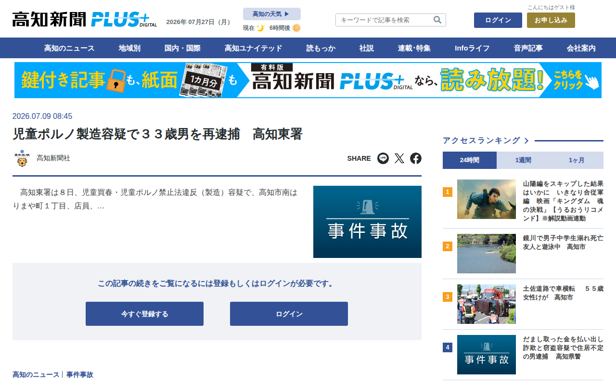Click the header ログイン button
Viewport: 616px width, 385px height.
pos(498,20)
